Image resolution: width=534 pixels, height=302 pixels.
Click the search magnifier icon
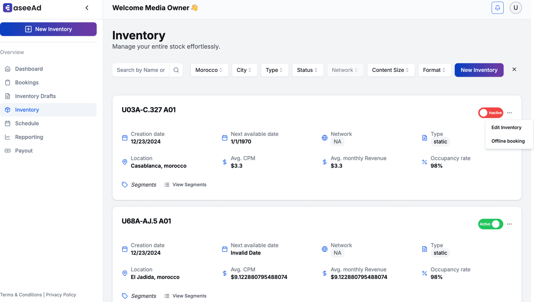pyautogui.click(x=176, y=70)
